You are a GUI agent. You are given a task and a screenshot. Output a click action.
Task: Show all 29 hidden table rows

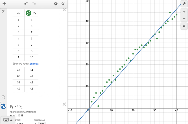coord(34,64)
